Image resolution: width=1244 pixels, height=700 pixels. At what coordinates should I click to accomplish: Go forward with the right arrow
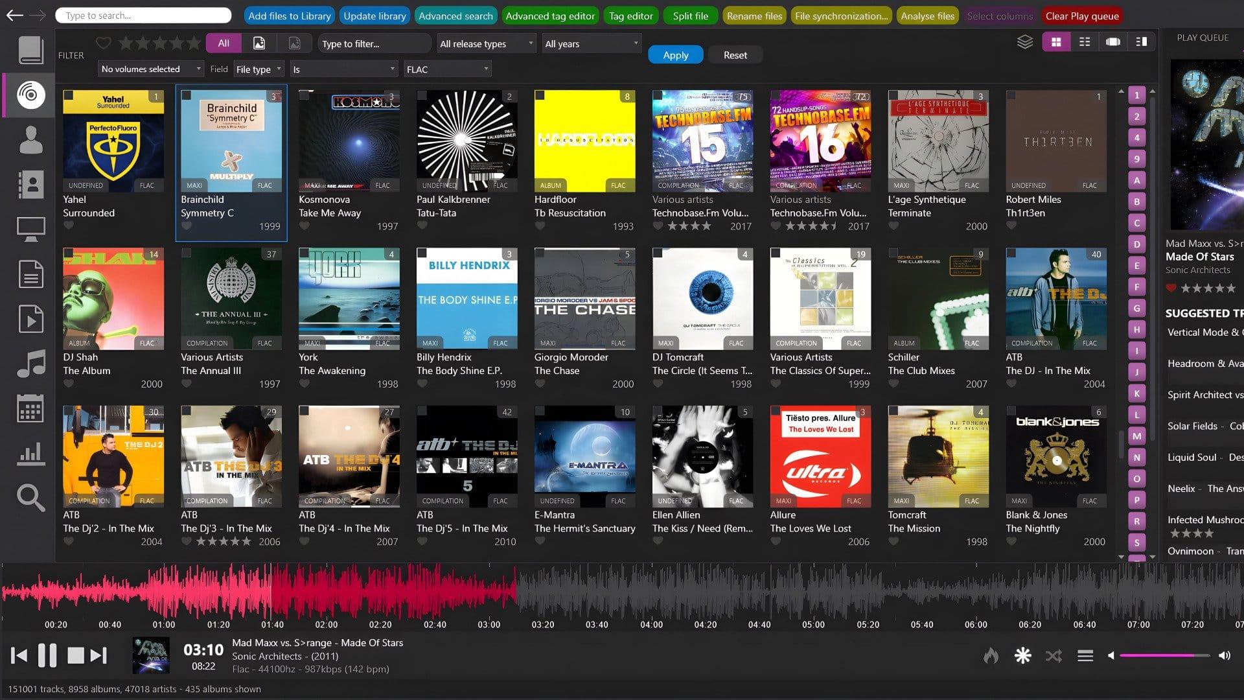click(38, 15)
